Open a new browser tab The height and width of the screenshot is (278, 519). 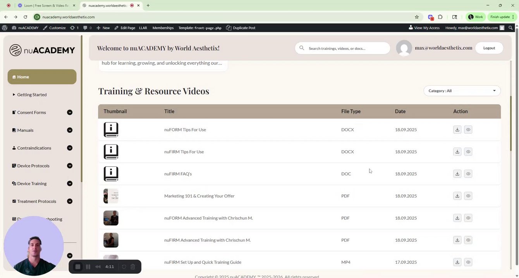point(148,5)
